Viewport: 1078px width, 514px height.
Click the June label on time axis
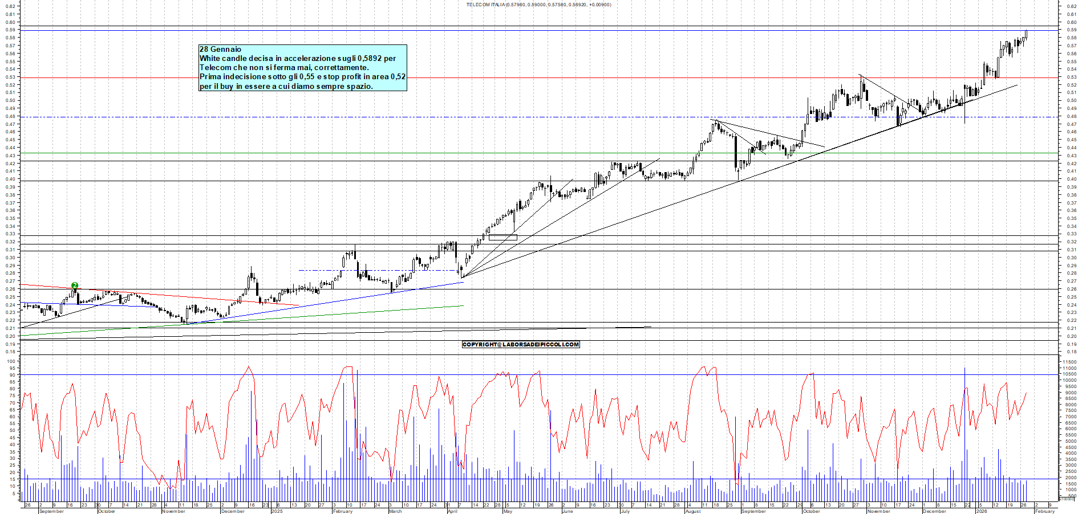pyautogui.click(x=567, y=511)
